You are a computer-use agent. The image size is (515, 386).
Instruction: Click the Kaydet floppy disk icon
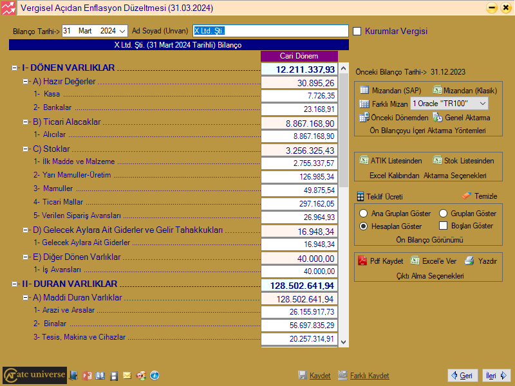303,375
